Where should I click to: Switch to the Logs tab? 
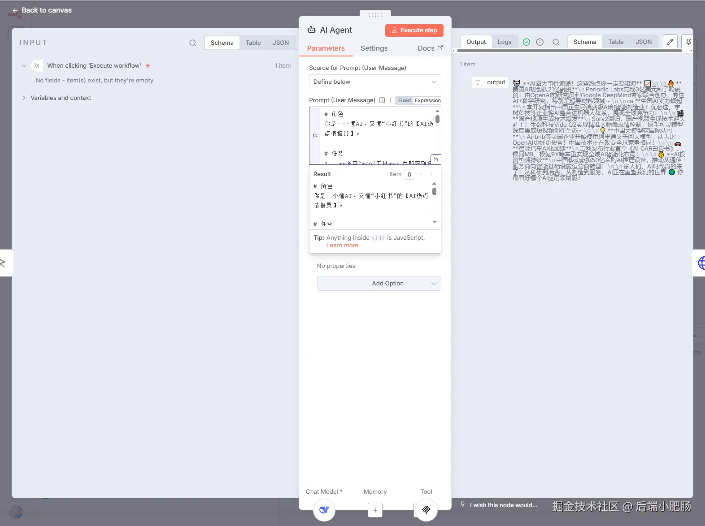[x=505, y=42]
